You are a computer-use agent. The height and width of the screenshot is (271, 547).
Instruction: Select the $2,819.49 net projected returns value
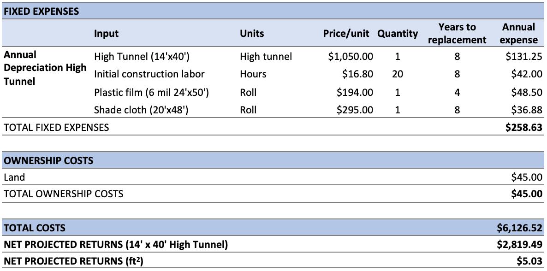pyautogui.click(x=520, y=245)
